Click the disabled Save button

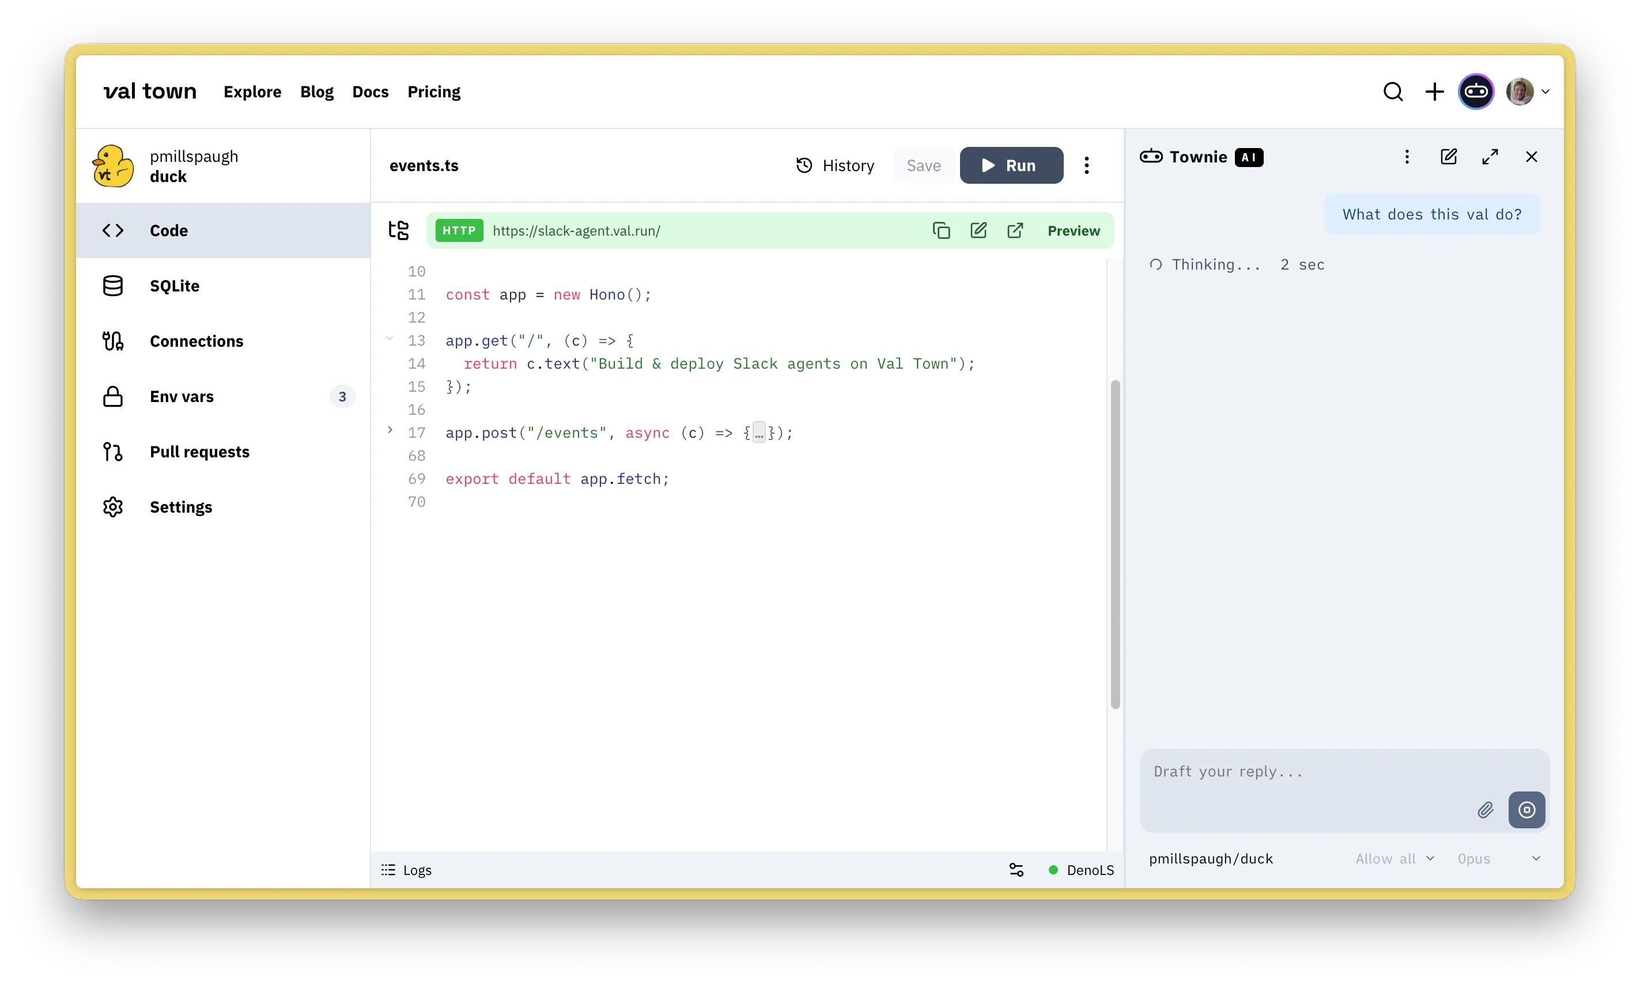pyautogui.click(x=924, y=165)
